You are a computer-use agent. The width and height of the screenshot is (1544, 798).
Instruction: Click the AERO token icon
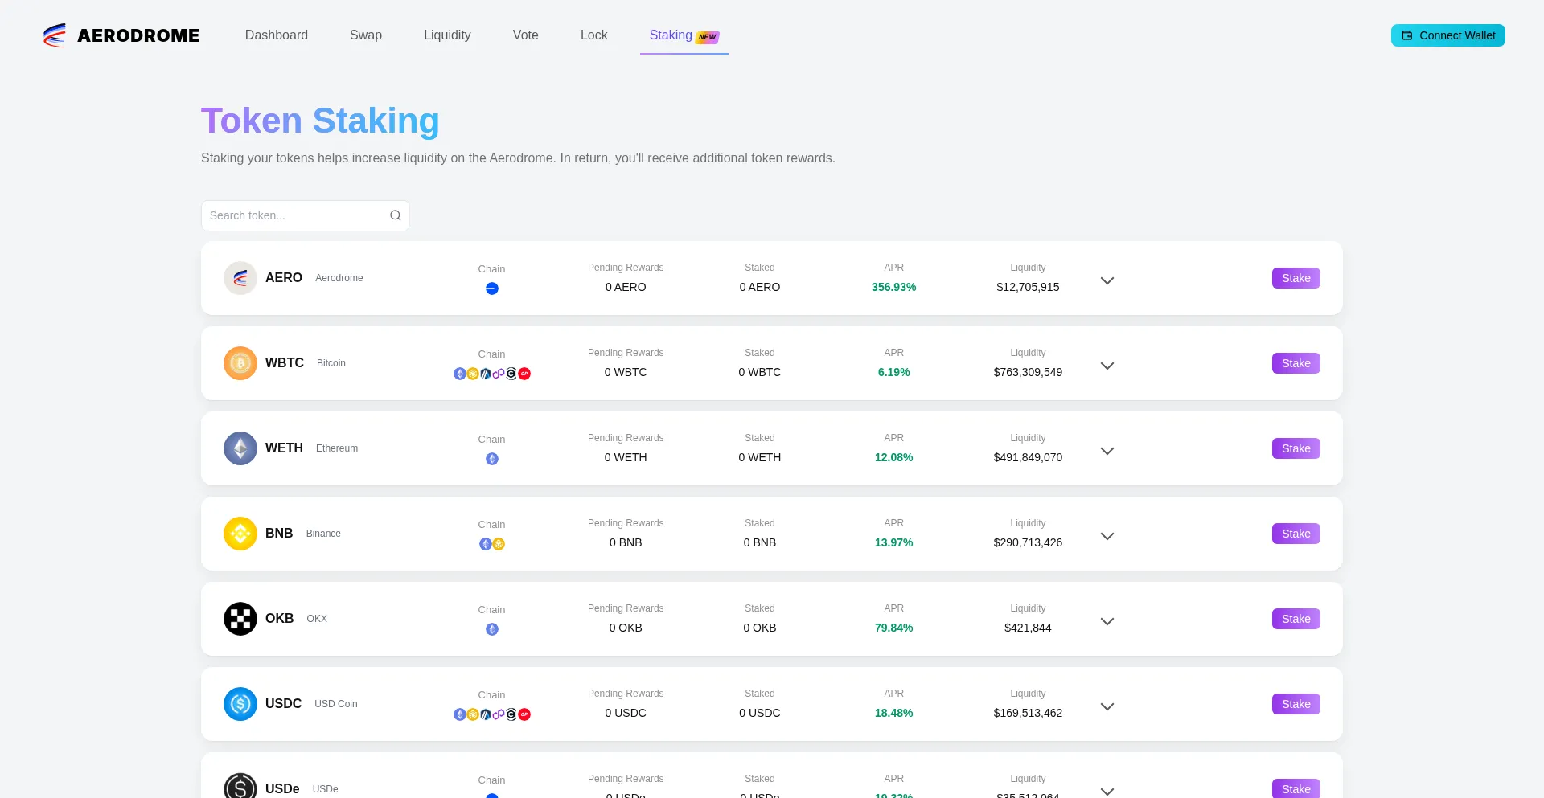(x=240, y=278)
